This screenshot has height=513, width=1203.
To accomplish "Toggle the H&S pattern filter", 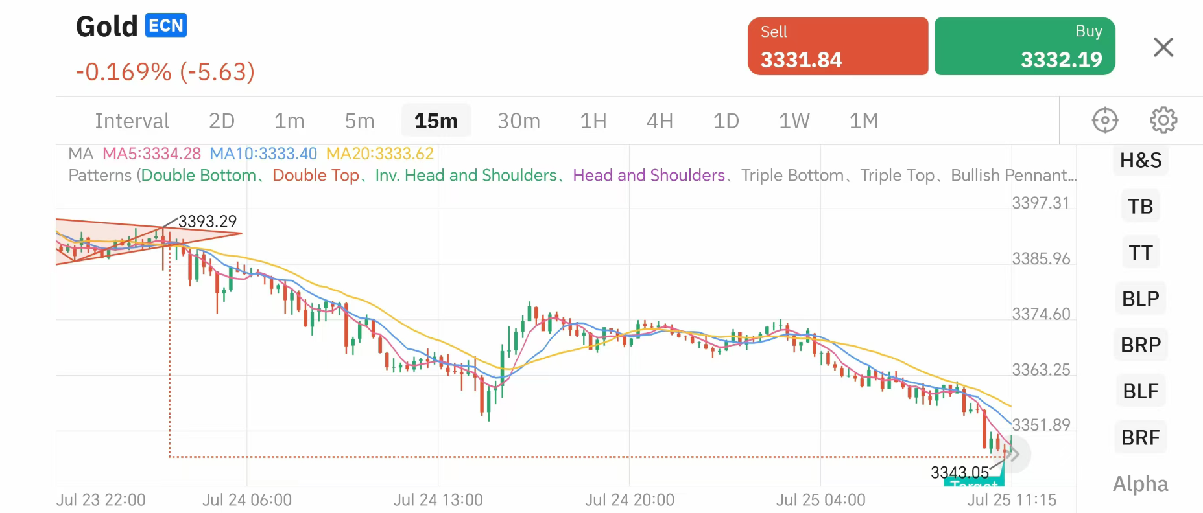I will [x=1141, y=160].
